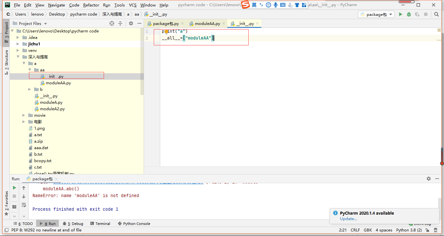The height and width of the screenshot is (236, 444).
Task: Click Run with Coverage icon in top toolbar
Action: pyautogui.click(x=417, y=14)
